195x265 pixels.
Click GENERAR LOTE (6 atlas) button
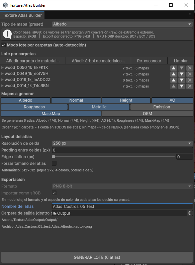(97, 257)
